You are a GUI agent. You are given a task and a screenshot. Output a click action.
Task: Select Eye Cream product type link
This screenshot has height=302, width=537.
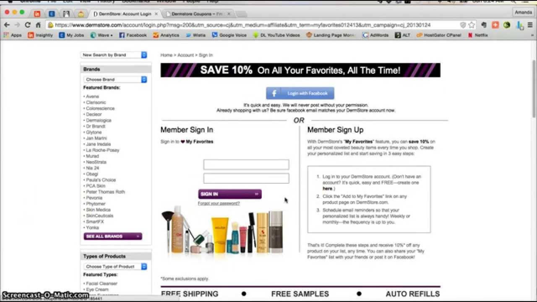coord(97,289)
